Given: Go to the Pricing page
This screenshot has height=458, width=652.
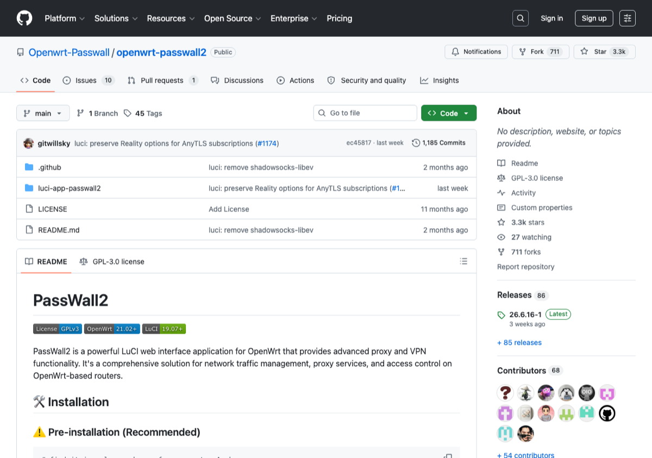Looking at the screenshot, I should click(340, 18).
